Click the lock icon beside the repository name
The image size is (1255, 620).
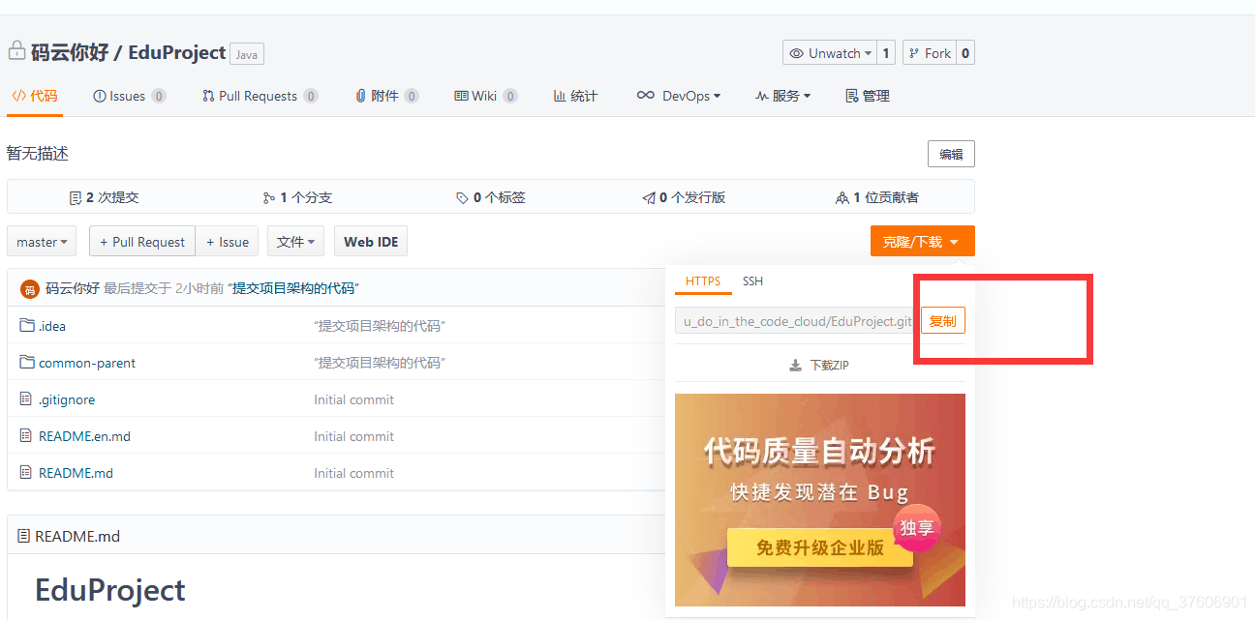[x=15, y=48]
